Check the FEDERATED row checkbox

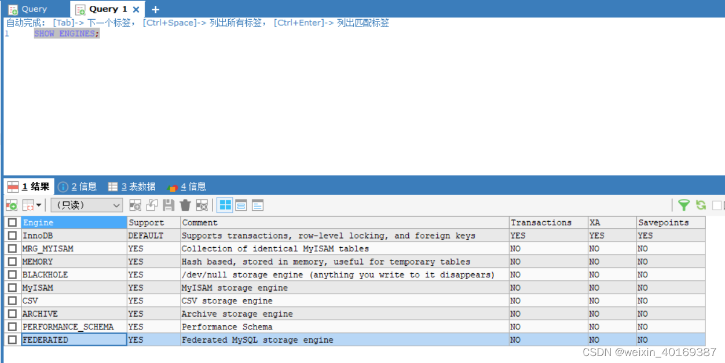(13, 340)
